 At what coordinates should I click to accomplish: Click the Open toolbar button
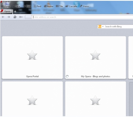click(x=5, y=6)
